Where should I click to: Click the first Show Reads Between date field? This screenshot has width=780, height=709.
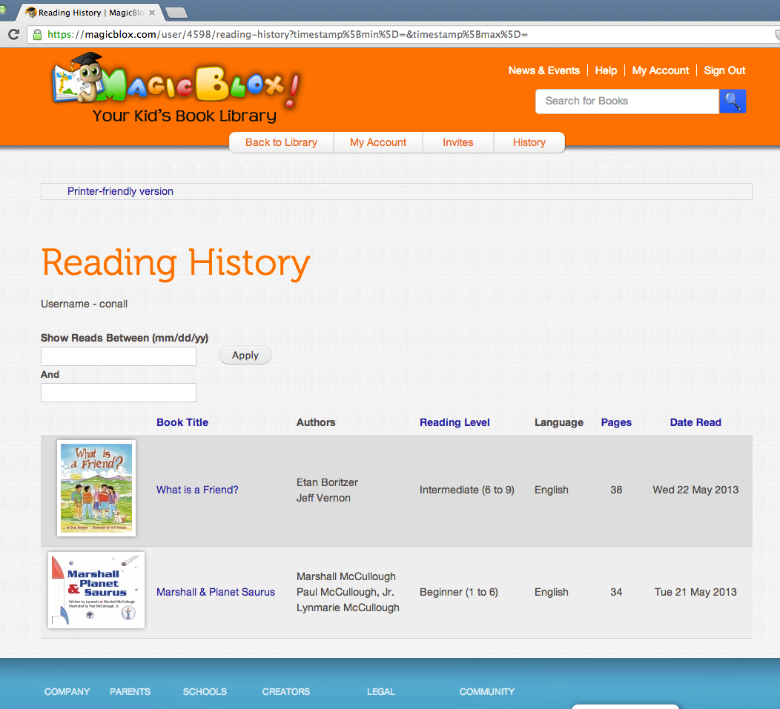tap(118, 356)
